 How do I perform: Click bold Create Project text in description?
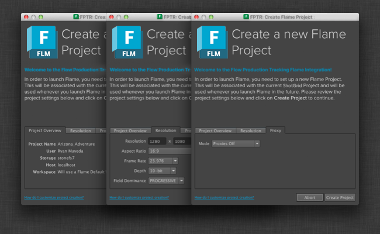point(291,98)
